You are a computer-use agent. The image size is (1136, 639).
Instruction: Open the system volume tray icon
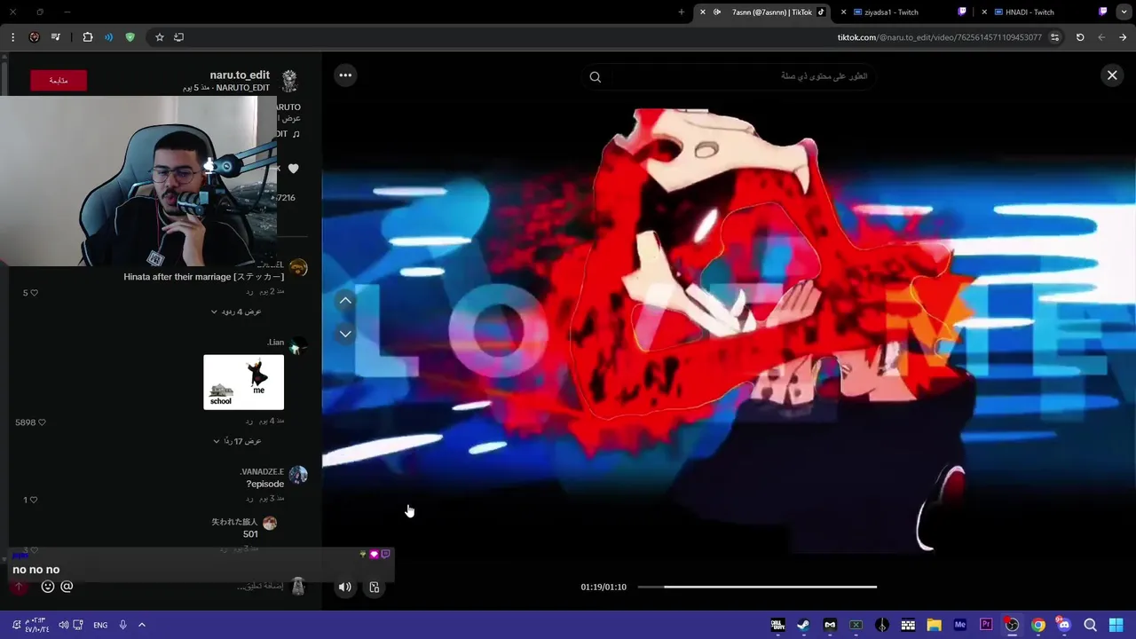click(63, 625)
